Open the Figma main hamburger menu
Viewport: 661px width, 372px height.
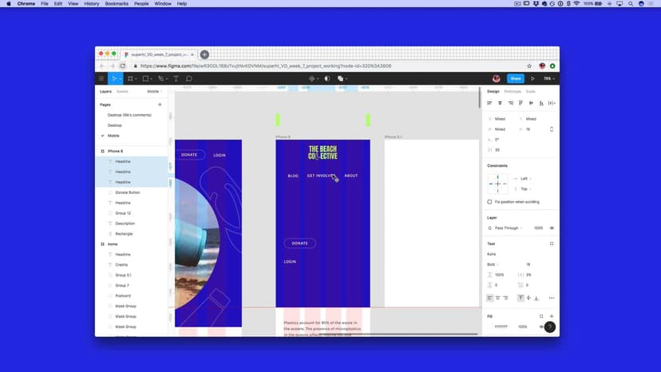(x=101, y=78)
